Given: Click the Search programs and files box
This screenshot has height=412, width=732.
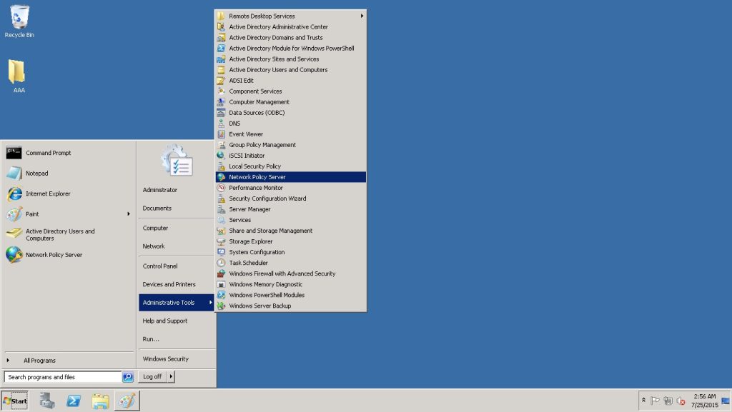Looking at the screenshot, I should point(62,377).
